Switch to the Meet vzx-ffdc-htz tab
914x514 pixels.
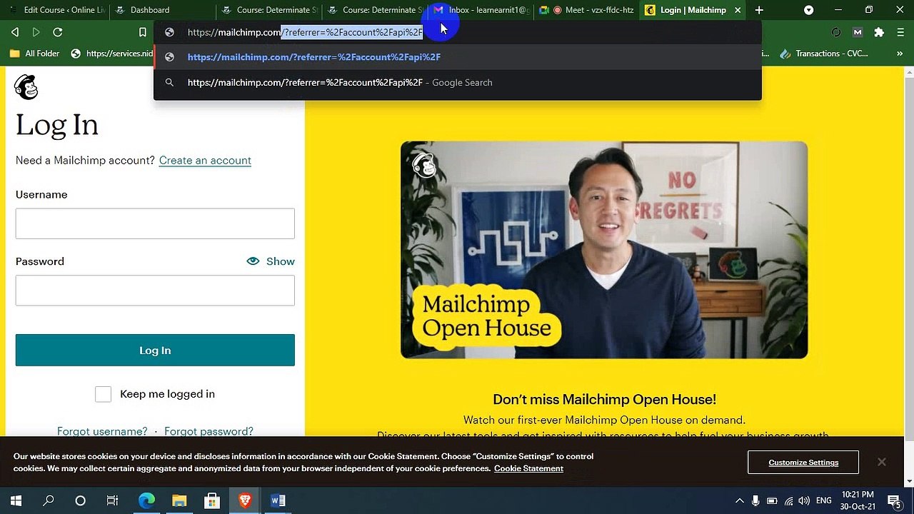pyautogui.click(x=586, y=10)
